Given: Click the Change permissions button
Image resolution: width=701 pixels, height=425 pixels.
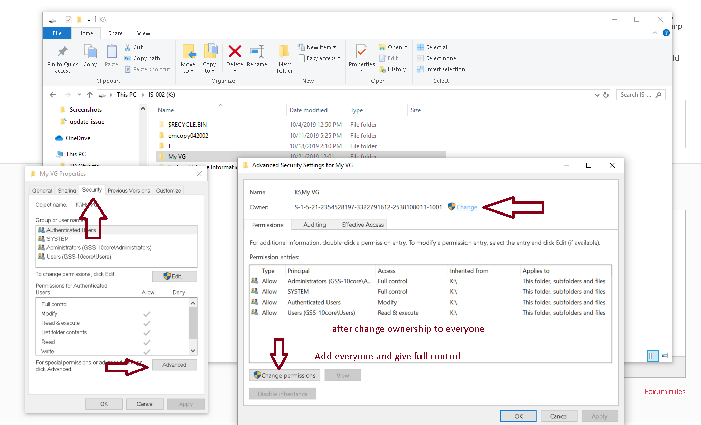Looking at the screenshot, I should (x=285, y=375).
